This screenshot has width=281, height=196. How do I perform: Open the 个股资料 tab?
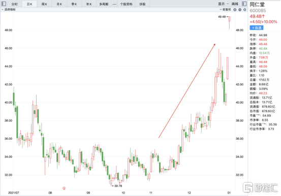(x=126, y=4)
